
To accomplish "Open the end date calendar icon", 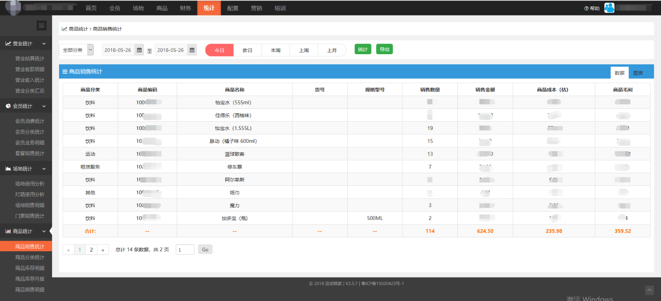I will pos(192,50).
